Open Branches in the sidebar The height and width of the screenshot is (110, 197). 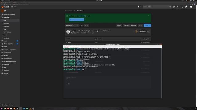click(x=6, y=26)
